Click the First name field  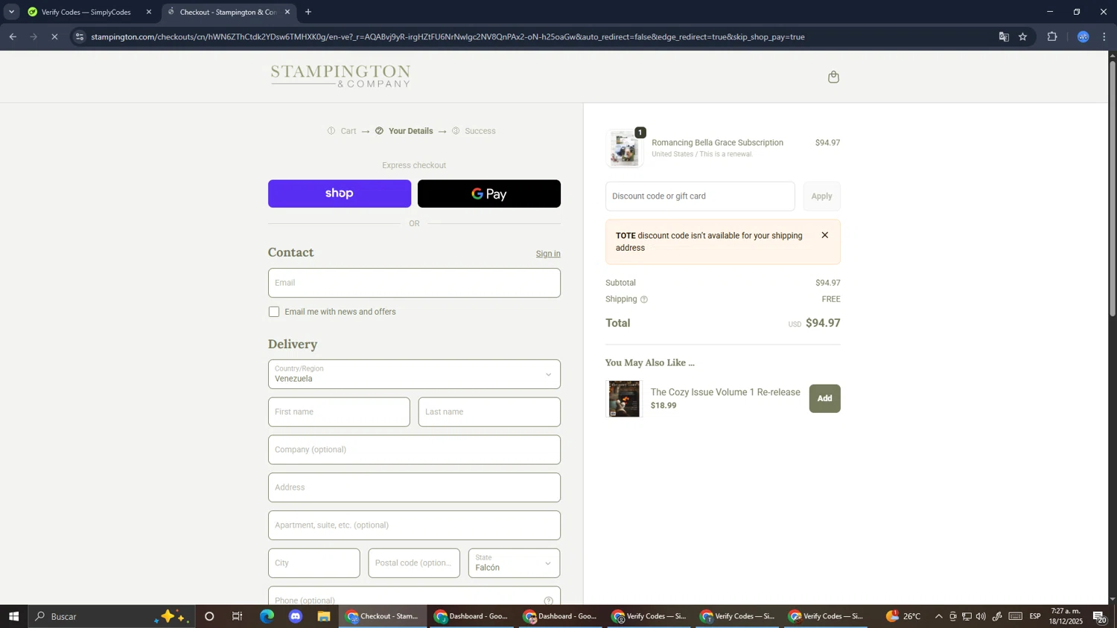pos(339,412)
